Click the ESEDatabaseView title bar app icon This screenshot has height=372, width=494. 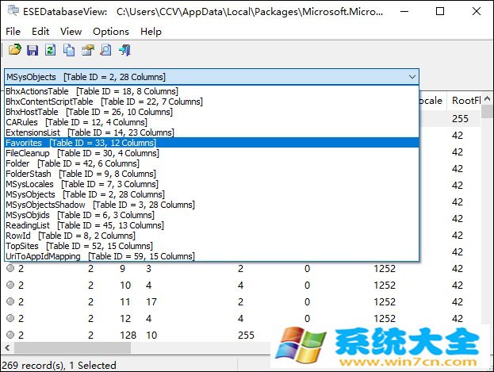pos(13,11)
